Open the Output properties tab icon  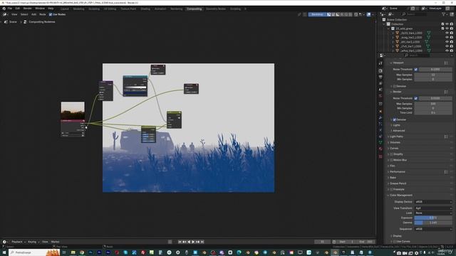(380, 77)
